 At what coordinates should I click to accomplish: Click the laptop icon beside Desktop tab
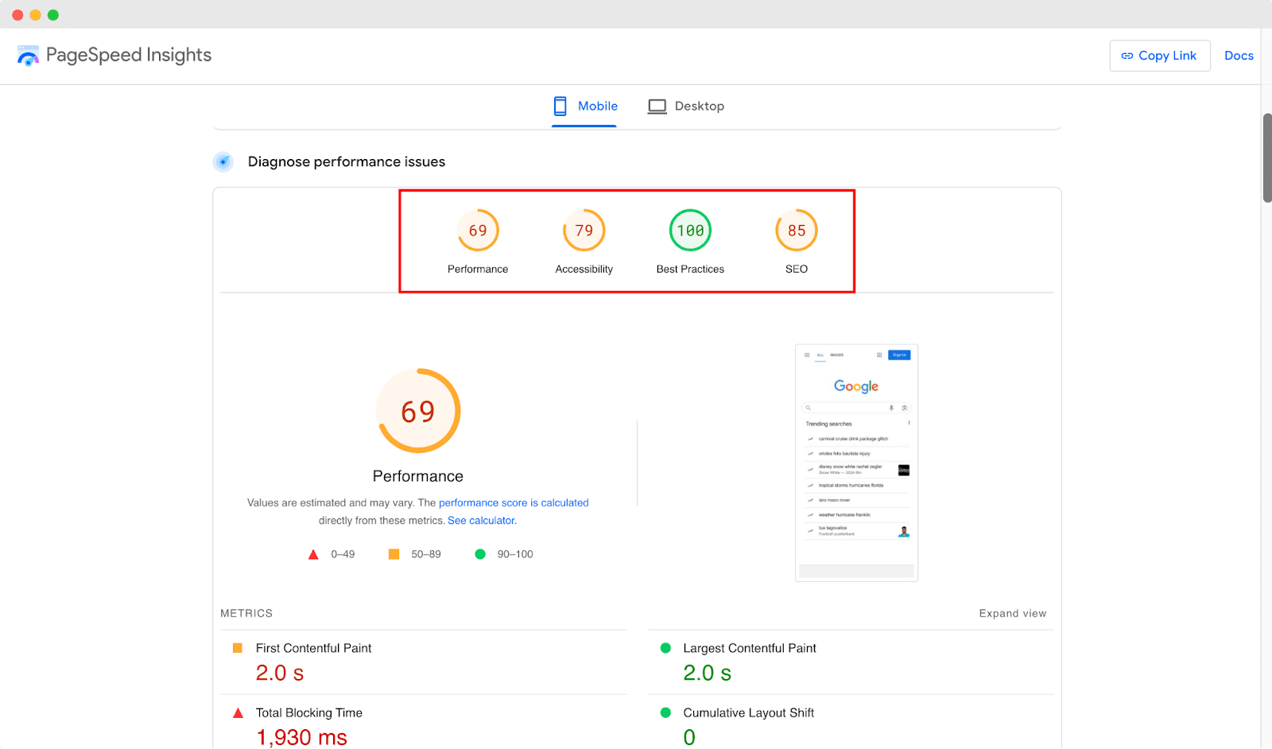click(x=657, y=105)
